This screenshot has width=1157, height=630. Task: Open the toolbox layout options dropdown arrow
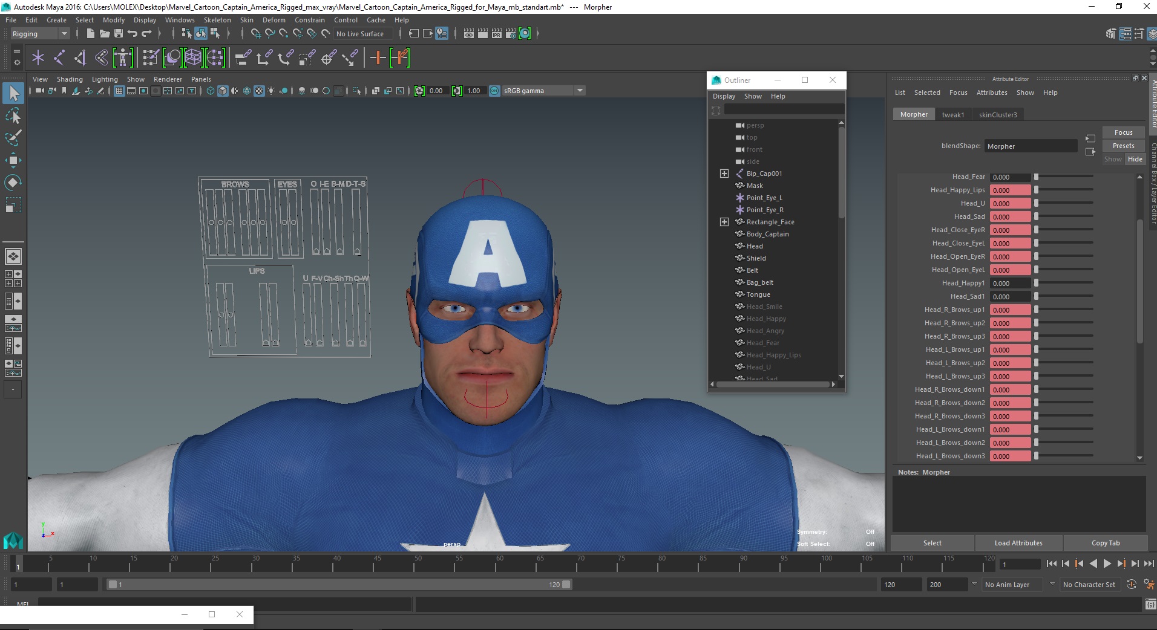[x=13, y=390]
